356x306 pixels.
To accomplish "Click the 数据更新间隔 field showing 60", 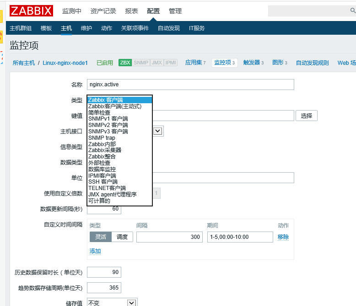I will coord(104,210).
